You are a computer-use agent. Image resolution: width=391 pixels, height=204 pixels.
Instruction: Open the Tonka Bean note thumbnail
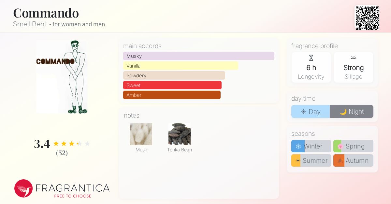(180, 134)
